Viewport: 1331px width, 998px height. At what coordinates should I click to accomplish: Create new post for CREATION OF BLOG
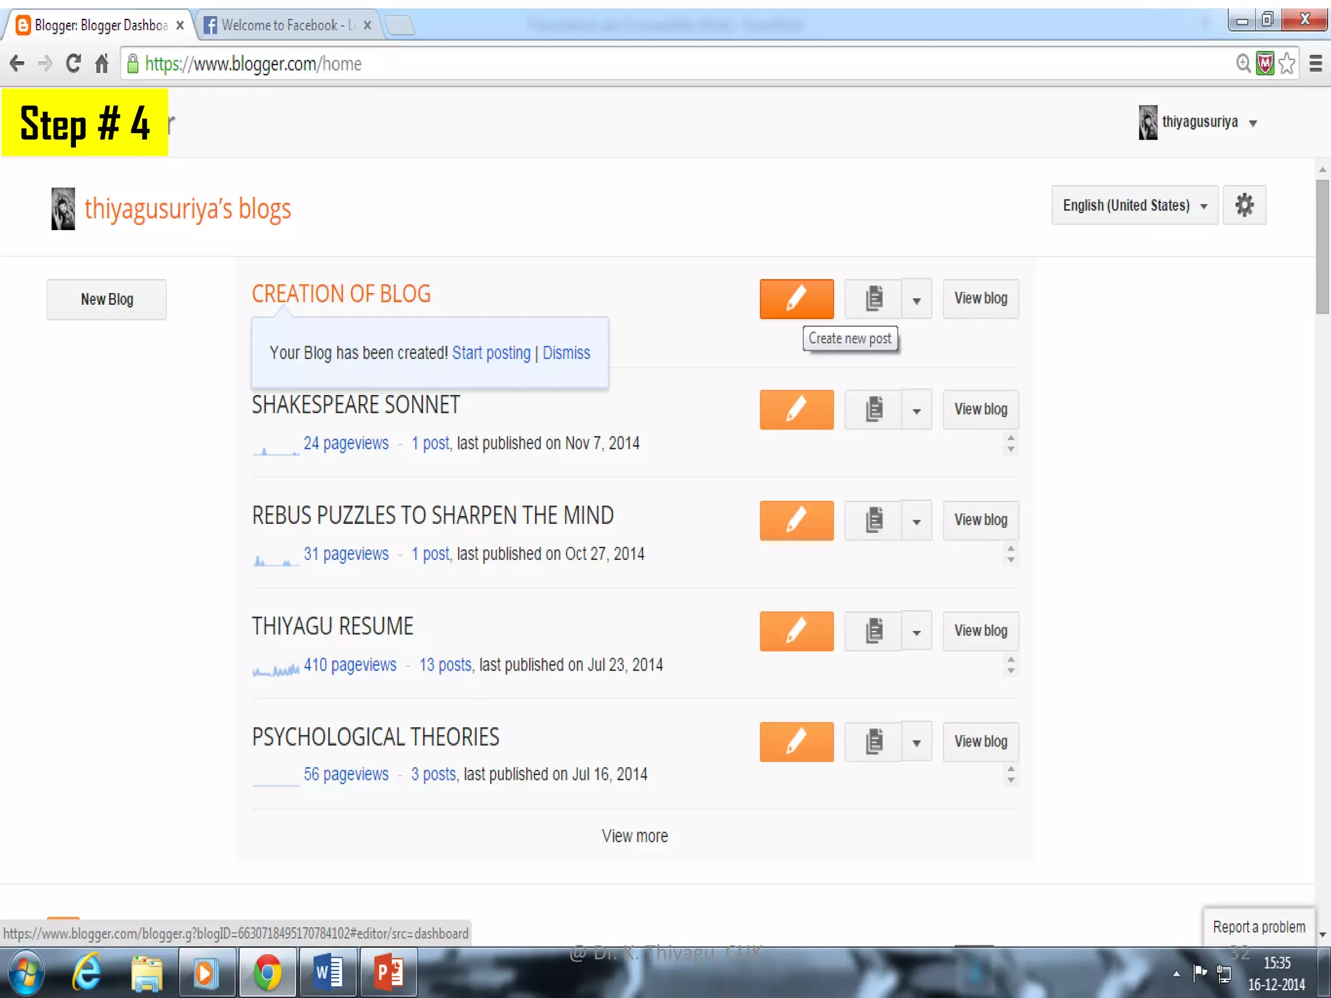[x=796, y=299]
